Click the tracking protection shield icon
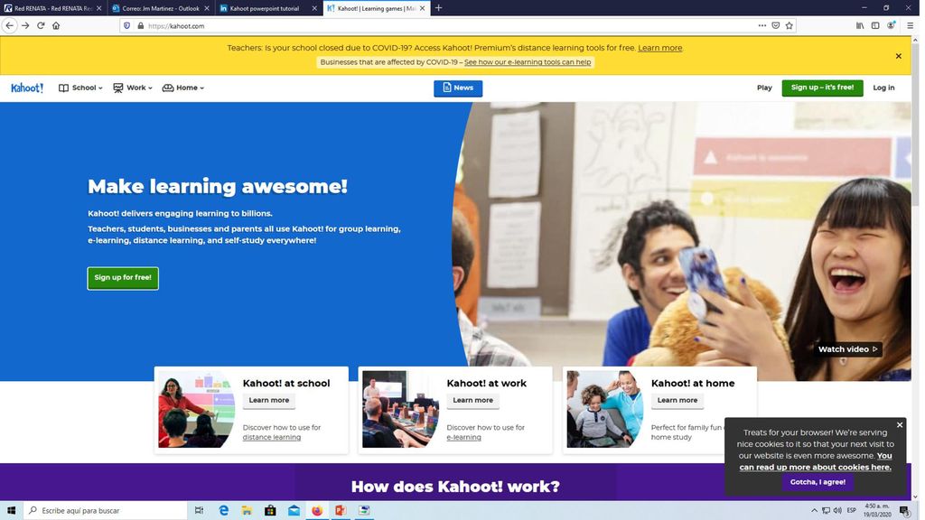This screenshot has height=520, width=925. [x=126, y=26]
